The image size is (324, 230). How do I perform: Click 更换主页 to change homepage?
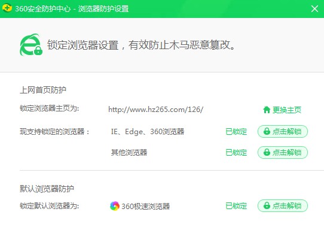click(286, 110)
